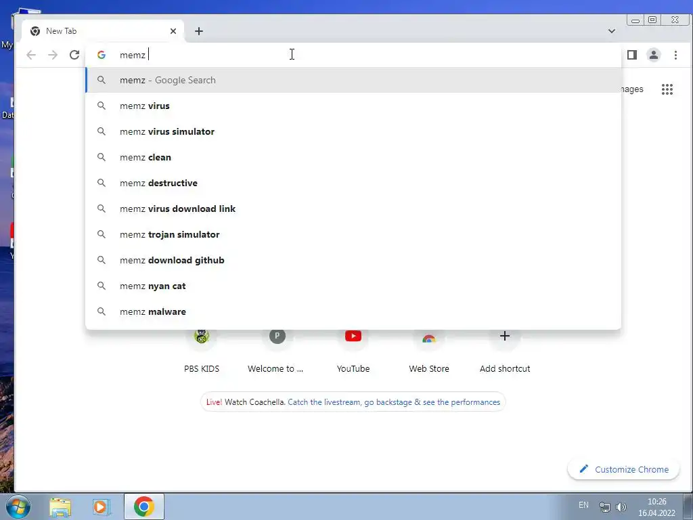
Task: Click the Google G icon in the address bar
Action: pos(102,55)
